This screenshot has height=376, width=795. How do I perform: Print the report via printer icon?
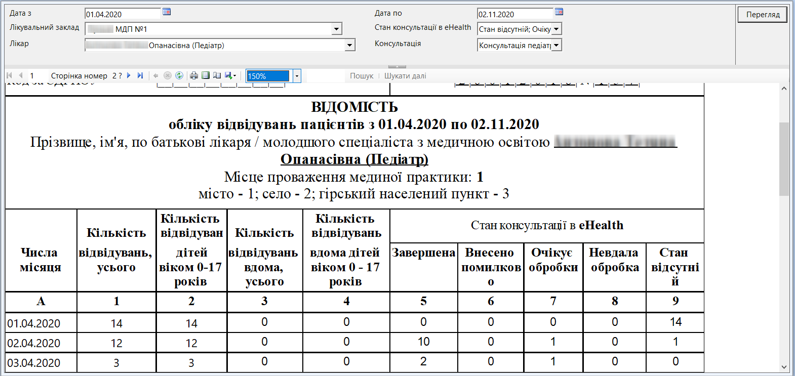(194, 75)
